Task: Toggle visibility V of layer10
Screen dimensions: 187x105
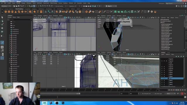Action: pyautogui.click(x=162, y=69)
